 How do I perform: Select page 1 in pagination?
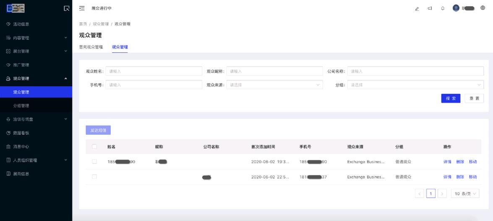431,194
